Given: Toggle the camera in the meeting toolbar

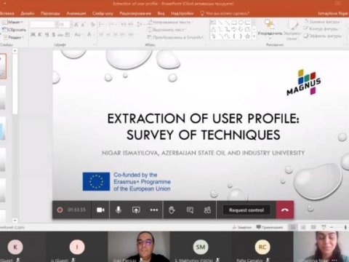Looking at the screenshot, I should (100, 210).
